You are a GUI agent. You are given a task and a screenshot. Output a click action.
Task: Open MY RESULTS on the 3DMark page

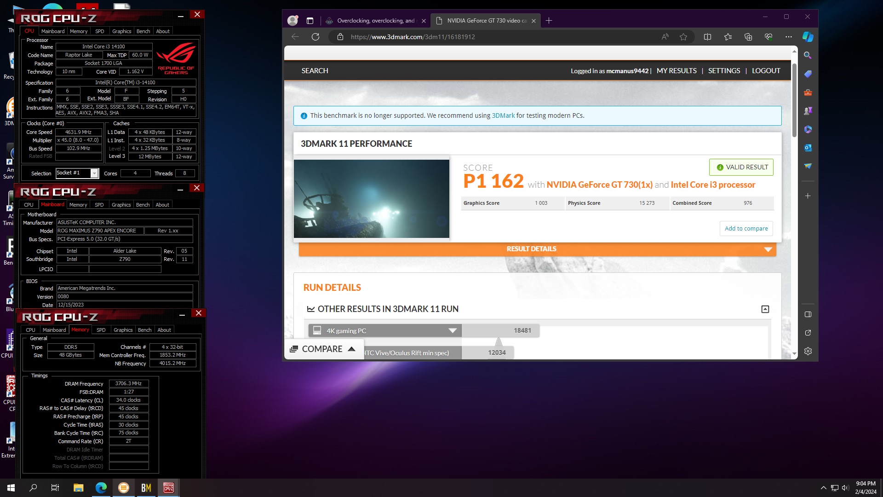point(677,71)
